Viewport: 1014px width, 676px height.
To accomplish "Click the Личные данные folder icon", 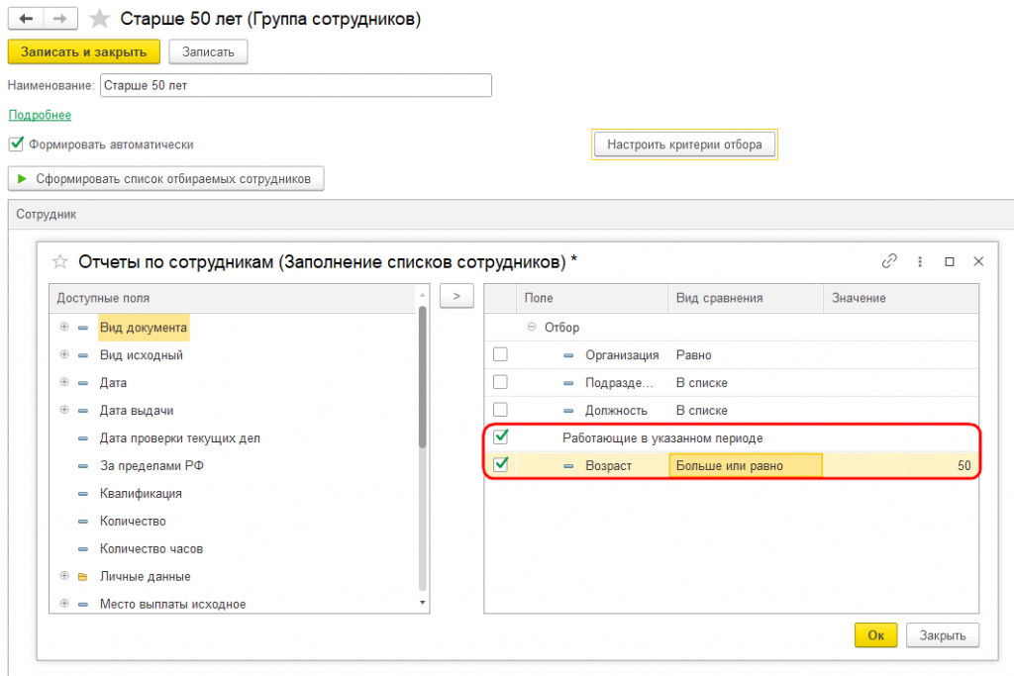I will pos(83,576).
